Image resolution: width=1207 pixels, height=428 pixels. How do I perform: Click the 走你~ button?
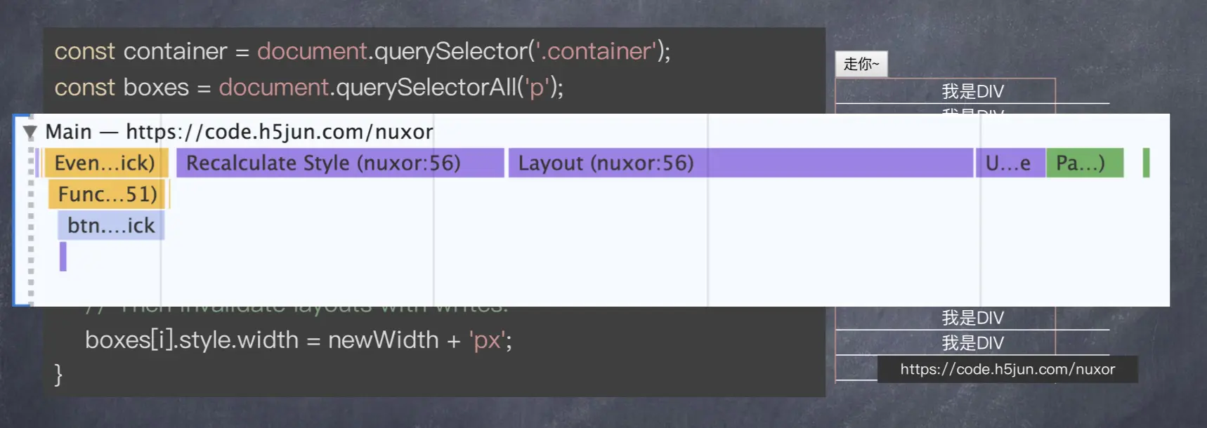point(861,64)
